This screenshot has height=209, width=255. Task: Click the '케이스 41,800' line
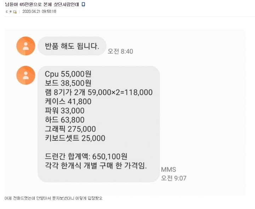68,102
